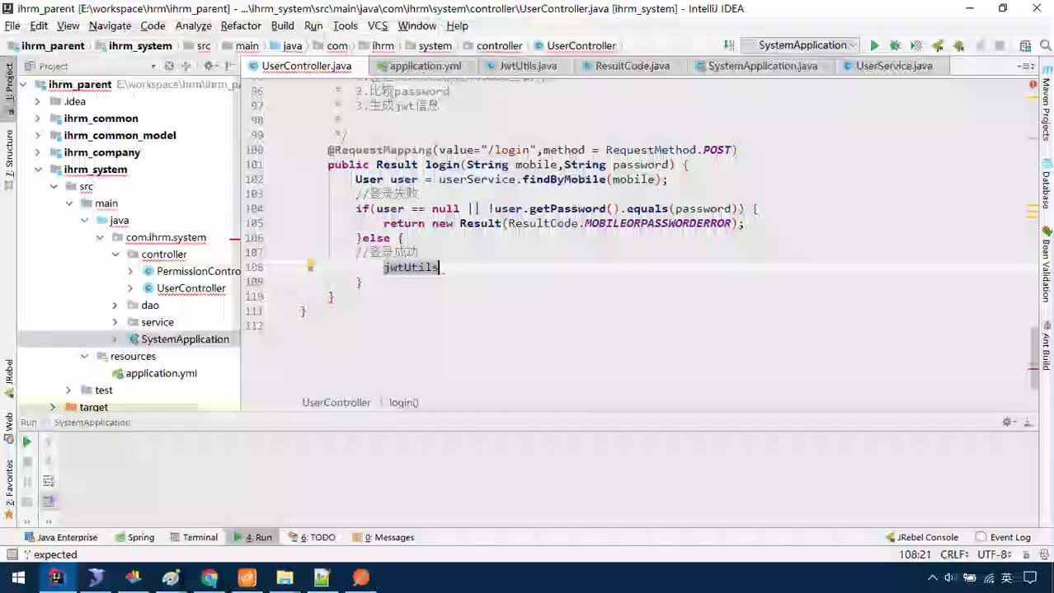Open JRebel Console tool window

click(920, 537)
